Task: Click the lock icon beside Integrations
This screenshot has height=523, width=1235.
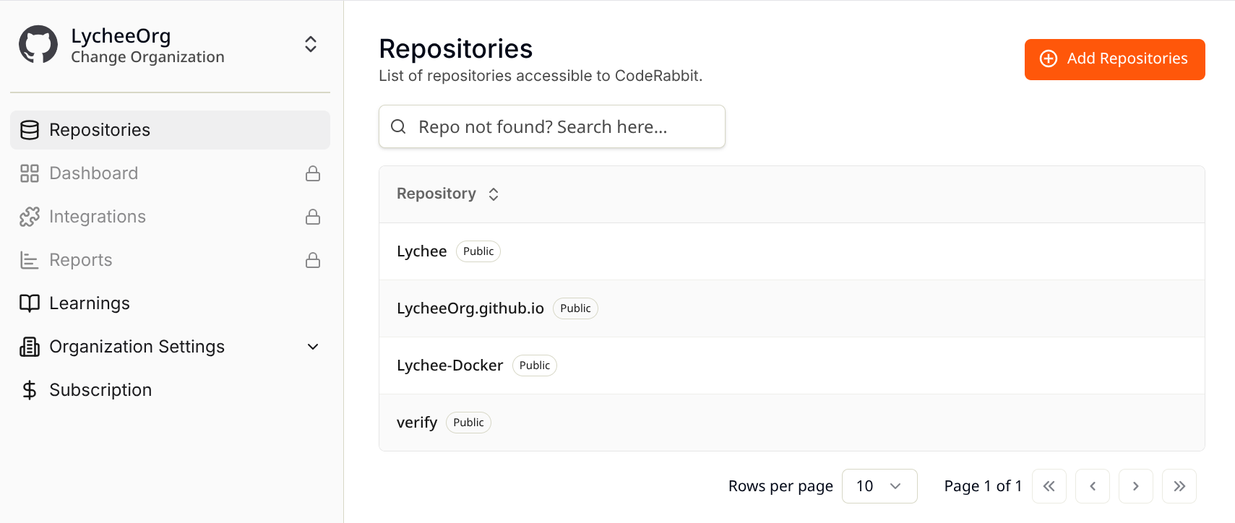Action: pyautogui.click(x=313, y=217)
